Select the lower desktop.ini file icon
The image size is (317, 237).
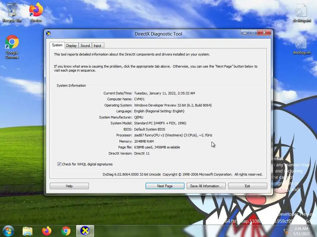(x=302, y=45)
